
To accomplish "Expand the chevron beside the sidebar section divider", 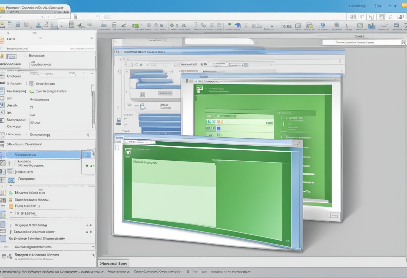I will tap(88, 135).
